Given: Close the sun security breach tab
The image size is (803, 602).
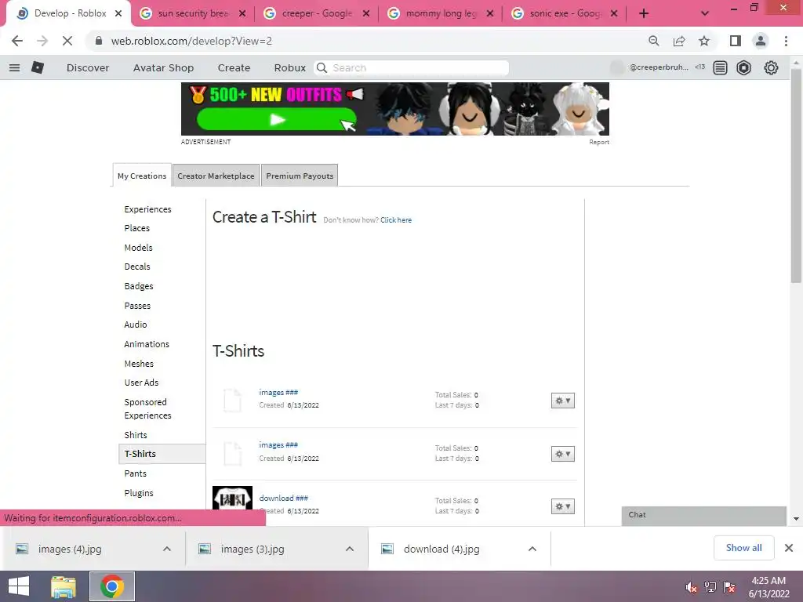Looking at the screenshot, I should pos(242,13).
